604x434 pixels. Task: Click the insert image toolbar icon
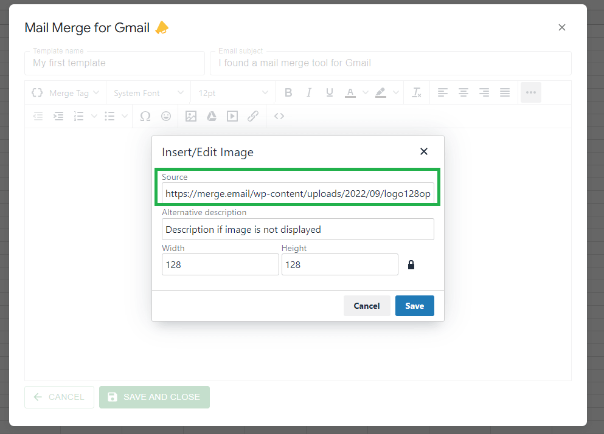click(191, 116)
